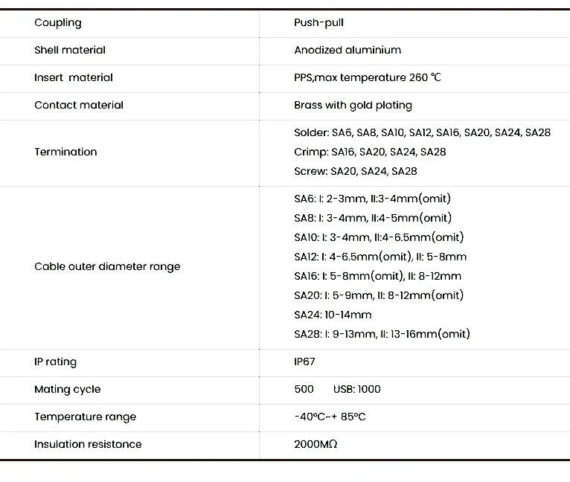This screenshot has height=482, width=570.
Task: Click the Termination row label
Action: point(65,152)
